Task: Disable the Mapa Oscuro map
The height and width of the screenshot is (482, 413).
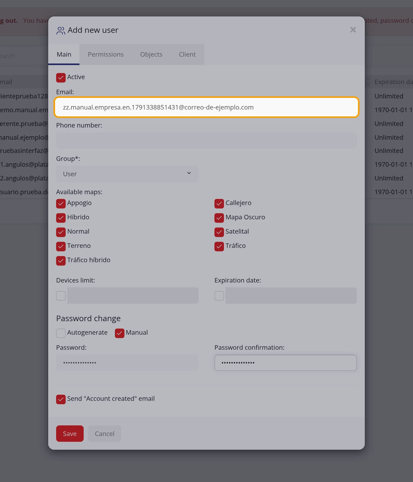Action: tap(219, 218)
